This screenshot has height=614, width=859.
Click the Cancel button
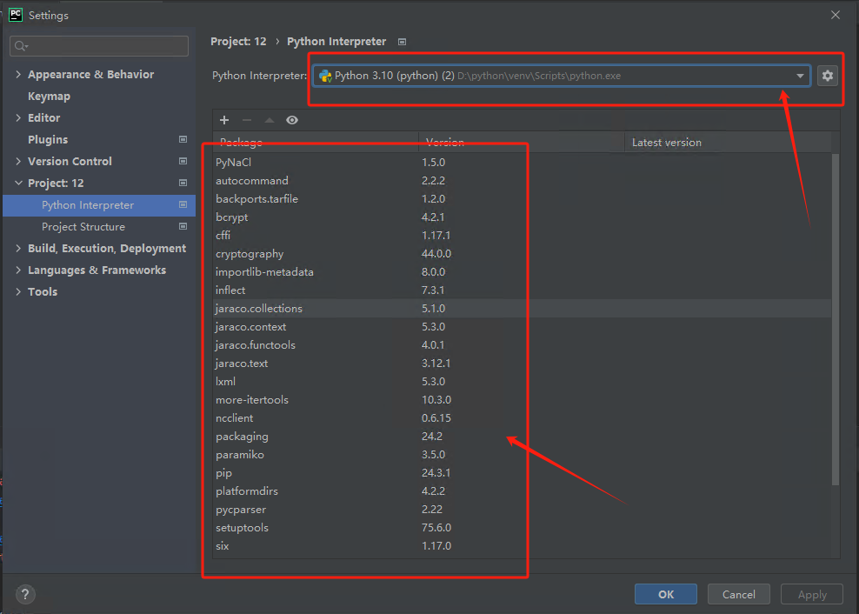point(738,594)
